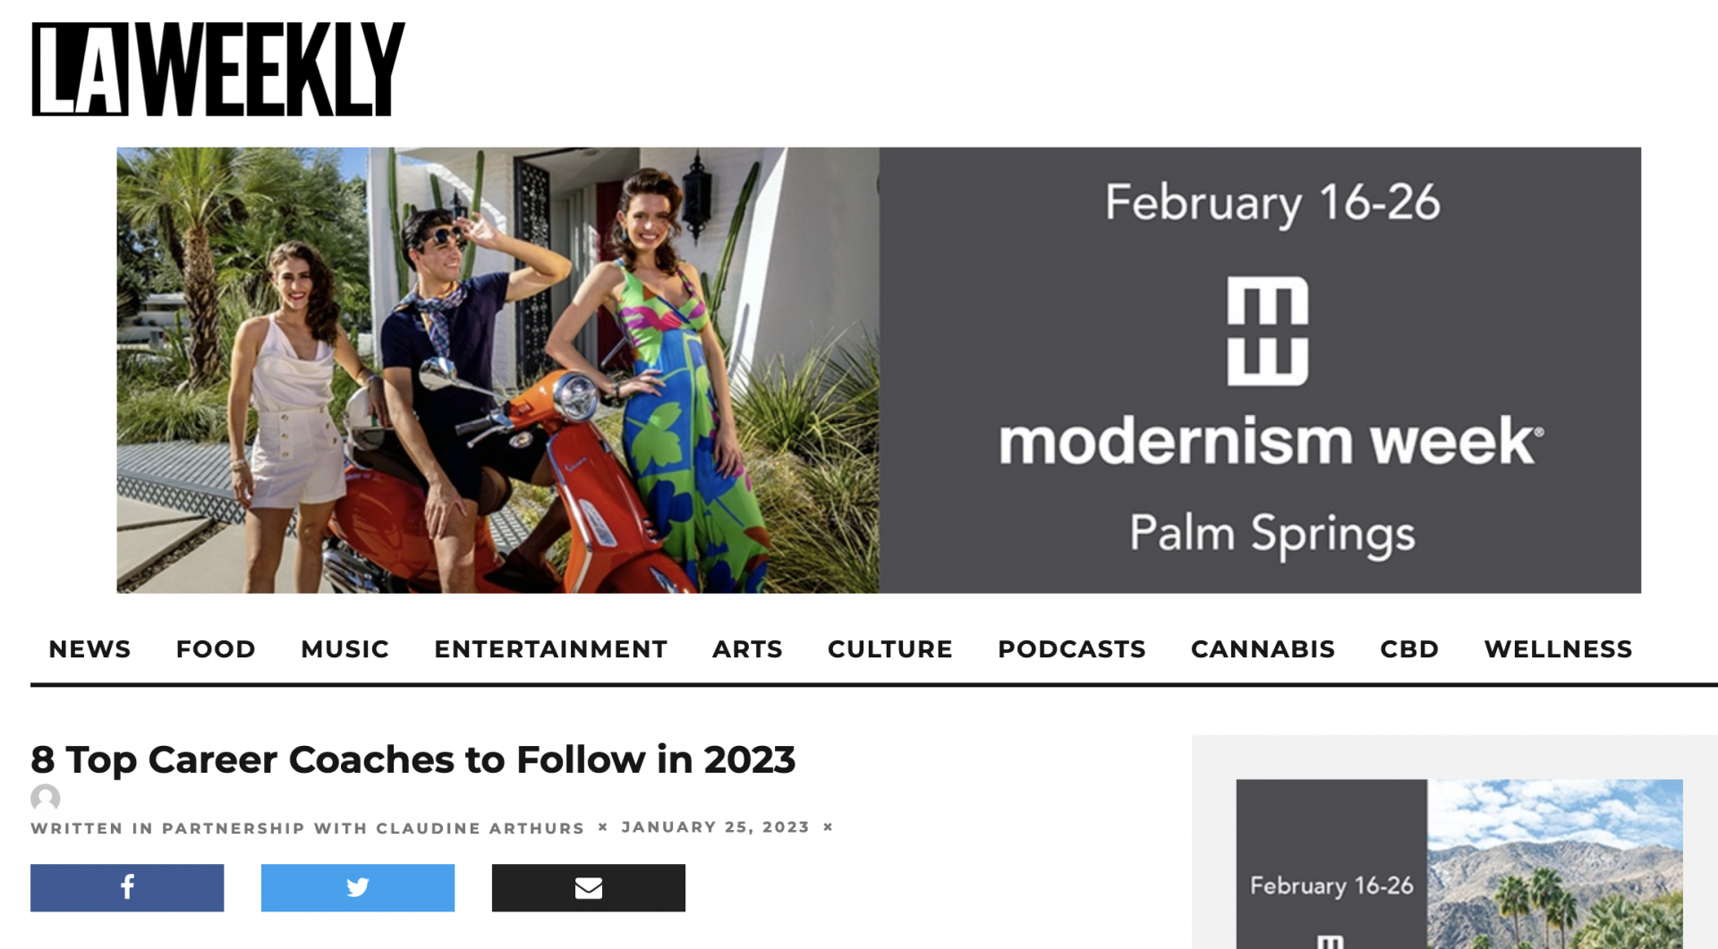Share article via email envelope icon
Viewport: 1718px width, 949px height.
589,887
